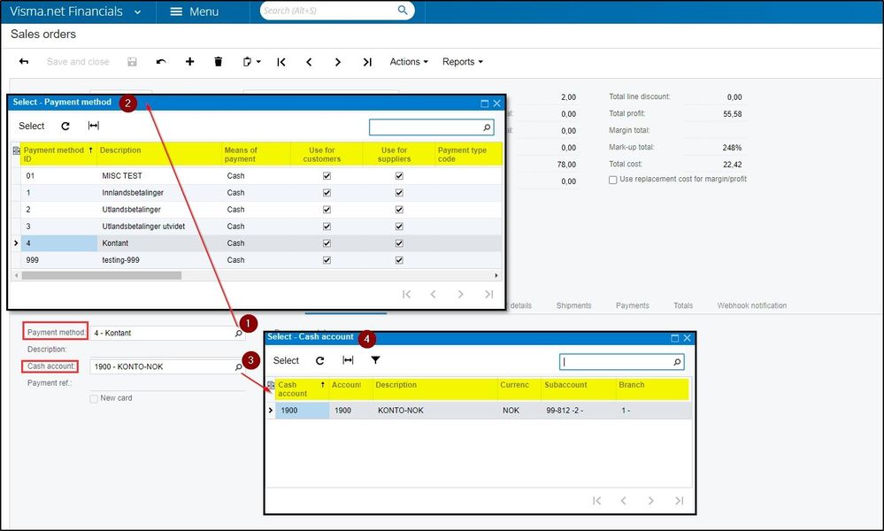Click horizontal scrollbar in Payment method dialog
Image resolution: width=884 pixels, height=531 pixels.
pos(102,275)
